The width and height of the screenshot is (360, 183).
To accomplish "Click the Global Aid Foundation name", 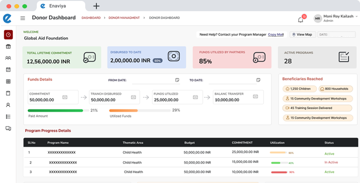I will (x=46, y=38).
